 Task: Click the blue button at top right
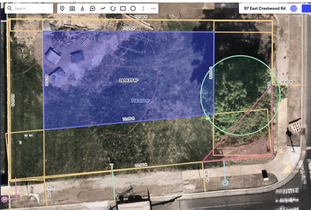(306, 9)
